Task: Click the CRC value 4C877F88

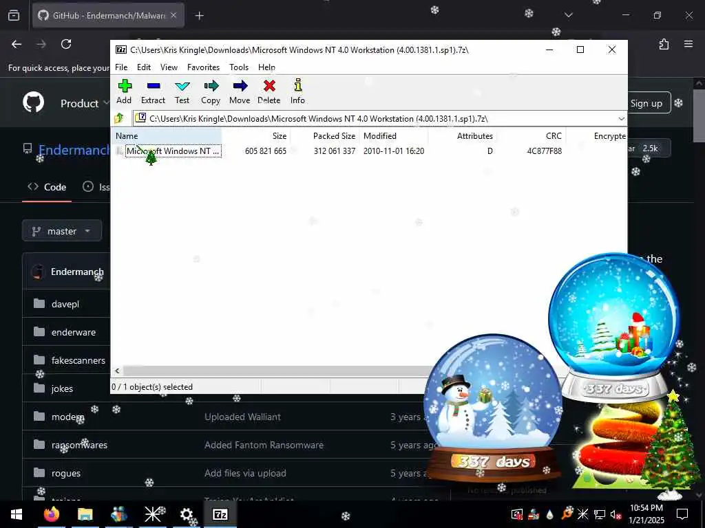Action: pos(545,151)
